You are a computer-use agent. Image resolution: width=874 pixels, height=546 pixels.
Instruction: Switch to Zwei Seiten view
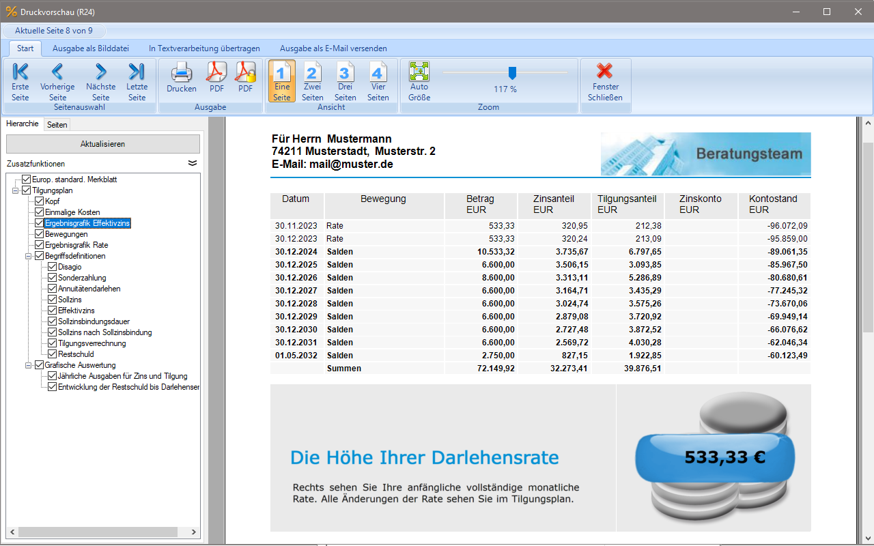pos(313,81)
